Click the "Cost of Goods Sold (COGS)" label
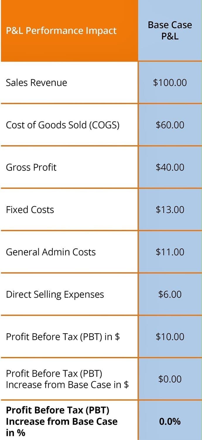Image resolution: width=202 pixels, height=440 pixels. click(63, 125)
